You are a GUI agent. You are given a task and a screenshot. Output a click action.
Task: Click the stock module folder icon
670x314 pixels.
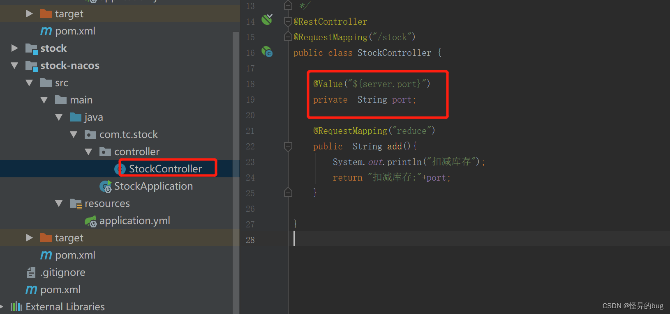point(31,48)
